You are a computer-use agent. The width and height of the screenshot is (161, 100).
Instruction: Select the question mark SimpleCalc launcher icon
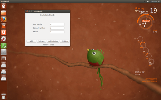3,52
